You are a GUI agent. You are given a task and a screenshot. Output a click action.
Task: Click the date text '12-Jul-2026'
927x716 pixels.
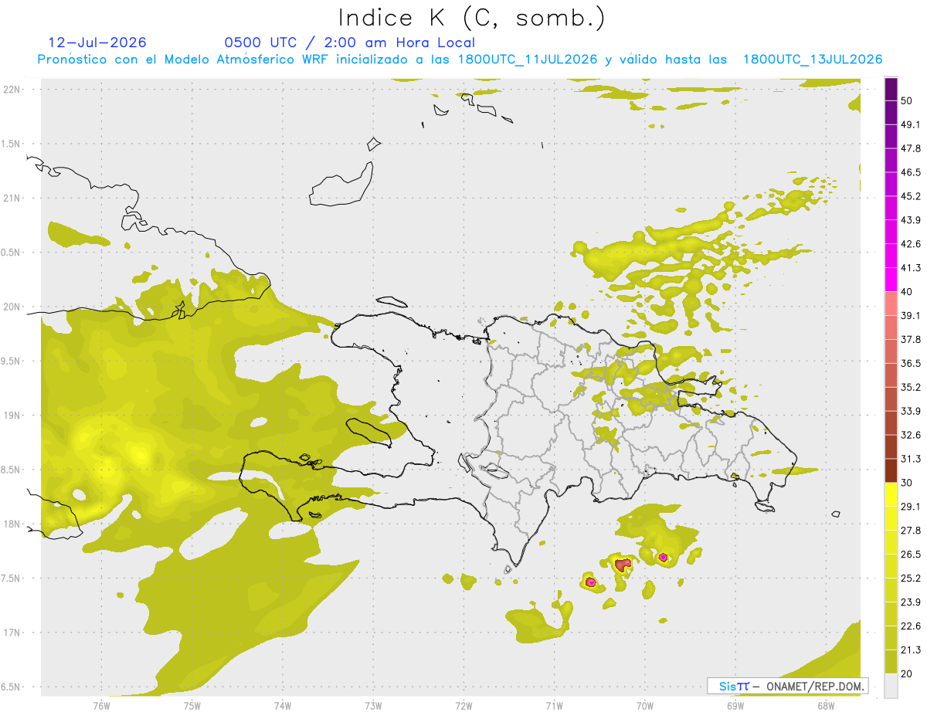tap(97, 42)
